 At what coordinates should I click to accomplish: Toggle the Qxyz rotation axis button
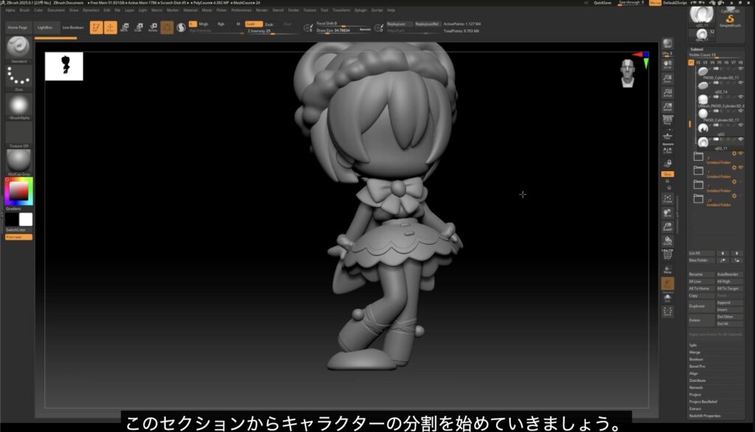(667, 174)
